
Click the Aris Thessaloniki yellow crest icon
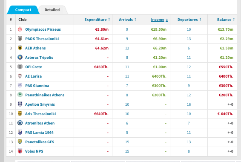click(x=20, y=113)
